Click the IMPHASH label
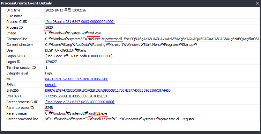Screen dimensions: 261x134 (14, 96)
